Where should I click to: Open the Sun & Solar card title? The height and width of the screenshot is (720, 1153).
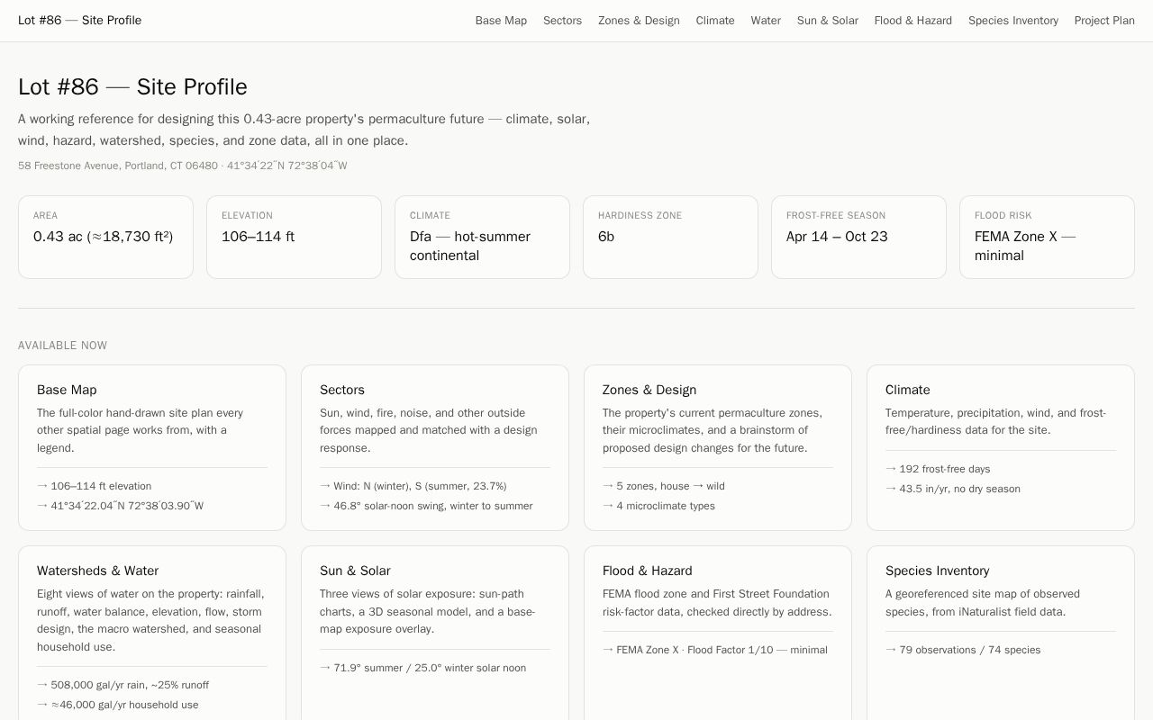tap(355, 571)
